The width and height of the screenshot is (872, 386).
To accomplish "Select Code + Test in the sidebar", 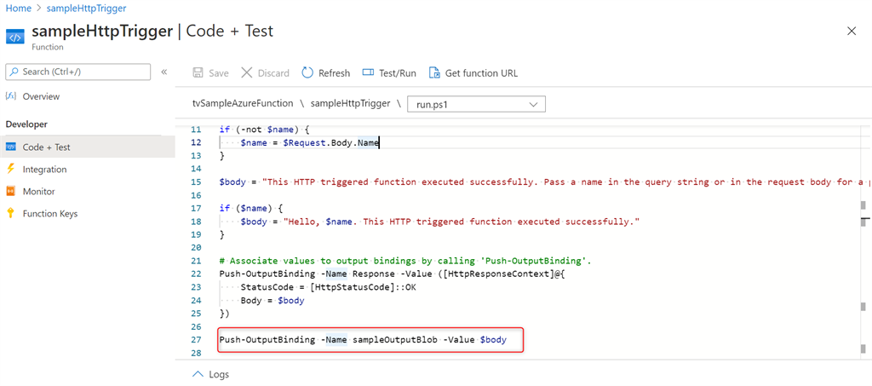I will coord(88,147).
